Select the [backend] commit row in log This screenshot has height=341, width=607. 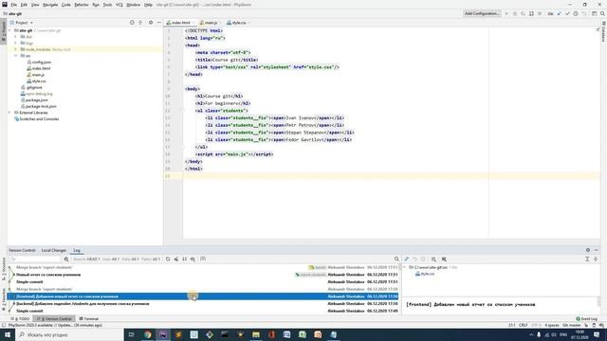pos(204,303)
